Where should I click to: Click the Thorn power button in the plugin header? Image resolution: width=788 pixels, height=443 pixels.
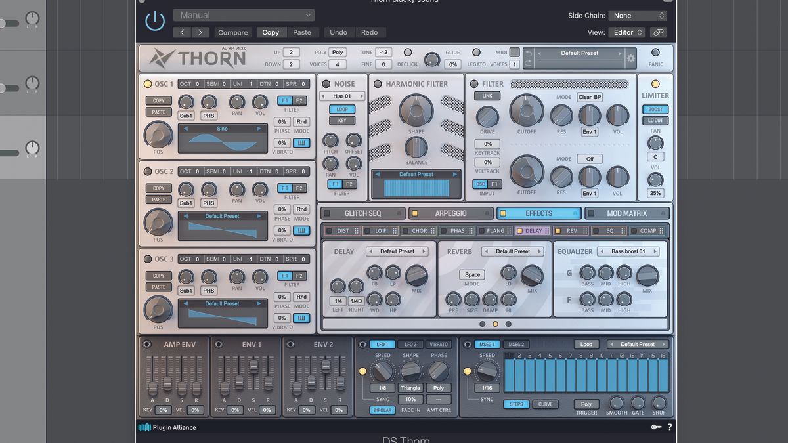(155, 20)
